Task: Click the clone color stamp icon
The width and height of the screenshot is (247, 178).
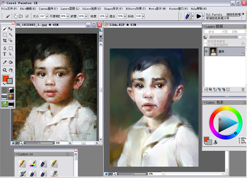Action: pos(215,143)
